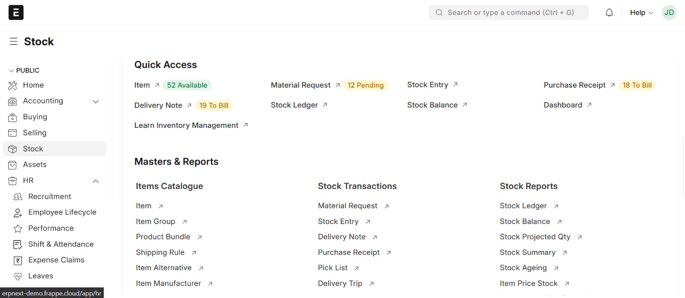Open the notifications bell
Screen dimensions: 685x298
pyautogui.click(x=609, y=13)
